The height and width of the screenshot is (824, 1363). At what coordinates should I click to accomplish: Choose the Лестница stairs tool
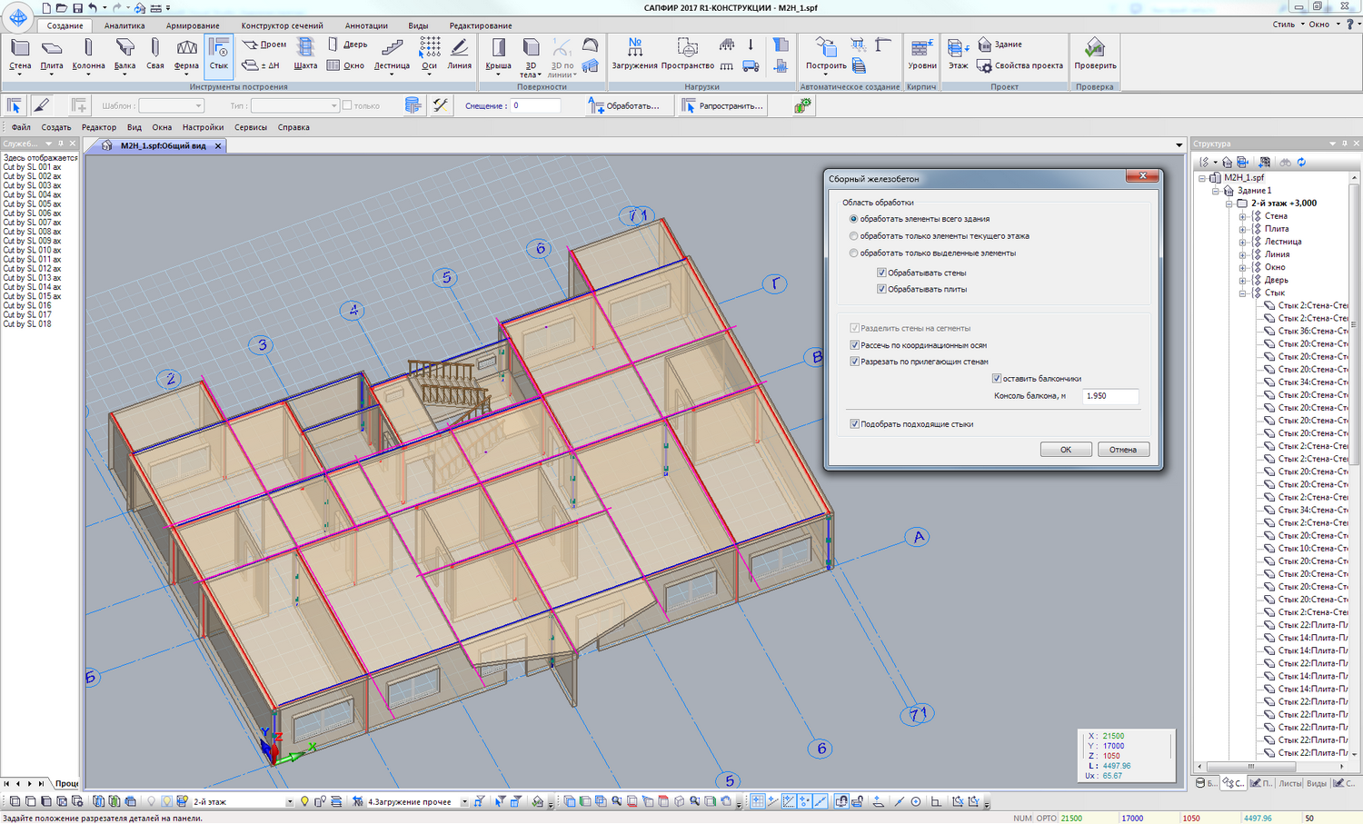[x=392, y=55]
